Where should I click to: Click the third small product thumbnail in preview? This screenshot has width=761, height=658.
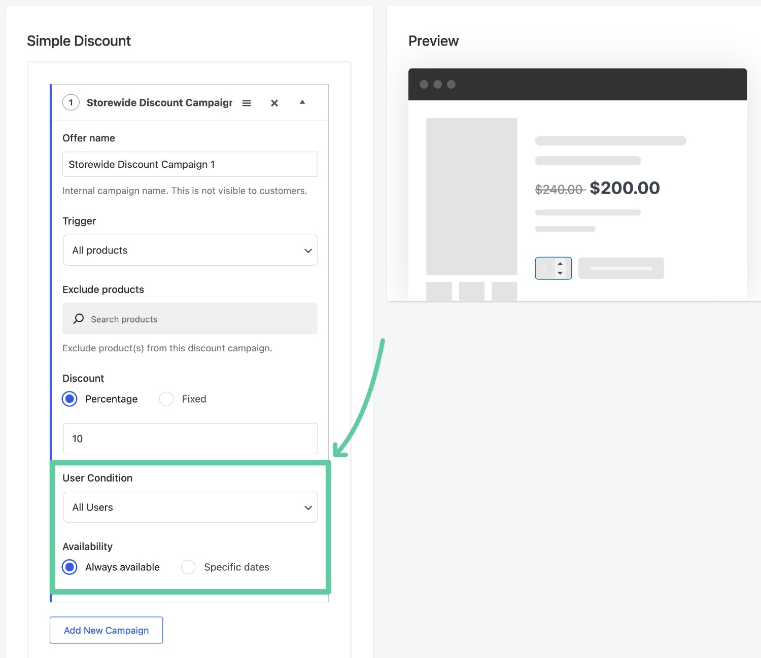coord(504,291)
